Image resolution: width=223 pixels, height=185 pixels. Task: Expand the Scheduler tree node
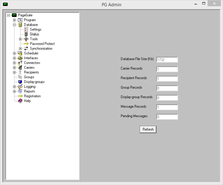click(x=14, y=53)
